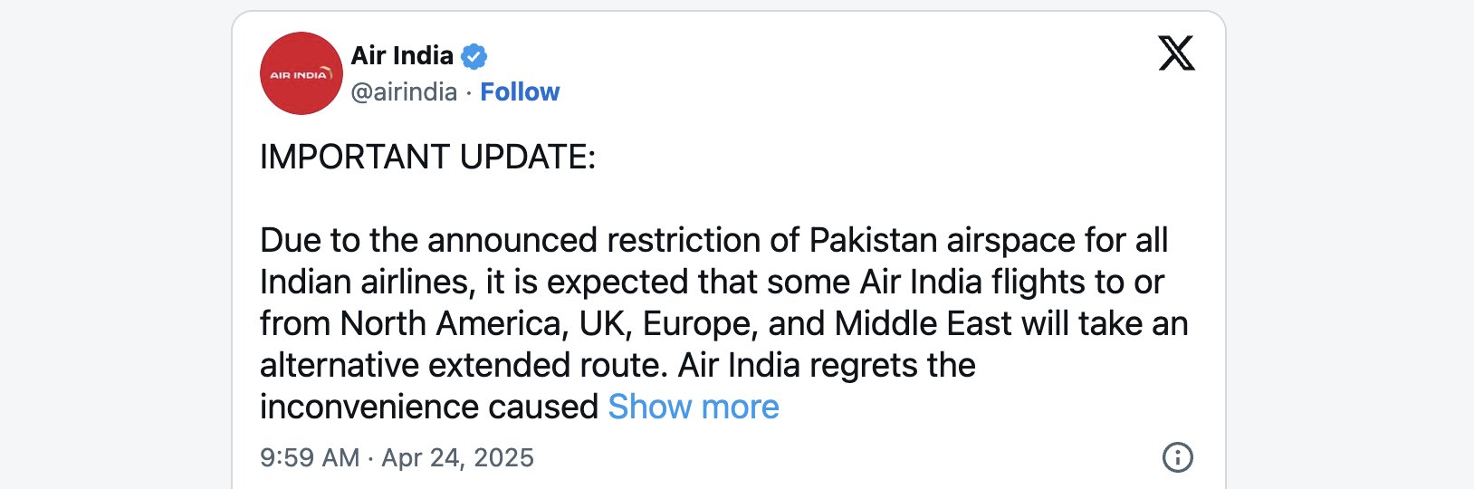This screenshot has height=489, width=1474.
Task: Click the line starting "from North America, UK"
Action: coord(723,323)
